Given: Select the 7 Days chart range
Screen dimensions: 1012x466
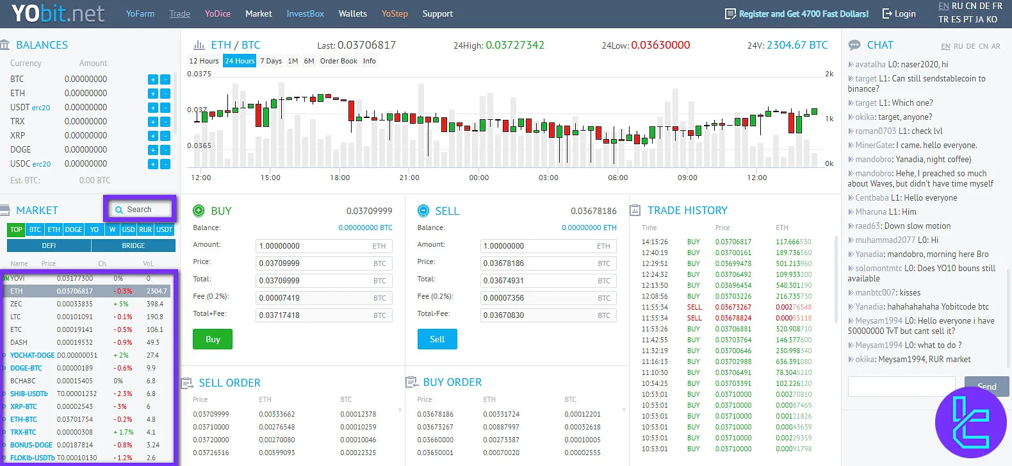Looking at the screenshot, I should (271, 61).
